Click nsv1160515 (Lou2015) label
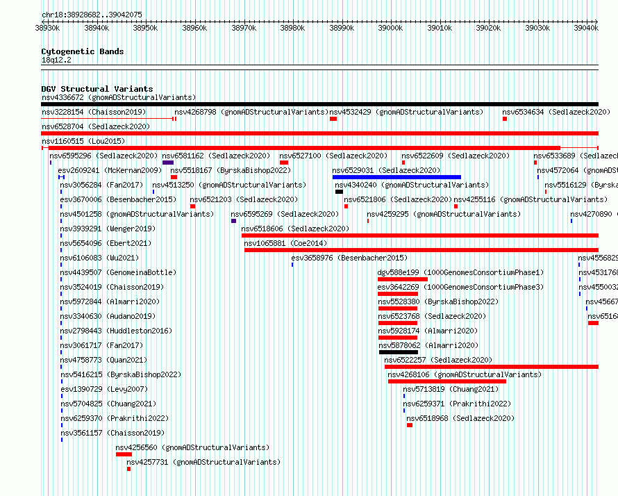This screenshot has height=496, width=618. click(83, 141)
